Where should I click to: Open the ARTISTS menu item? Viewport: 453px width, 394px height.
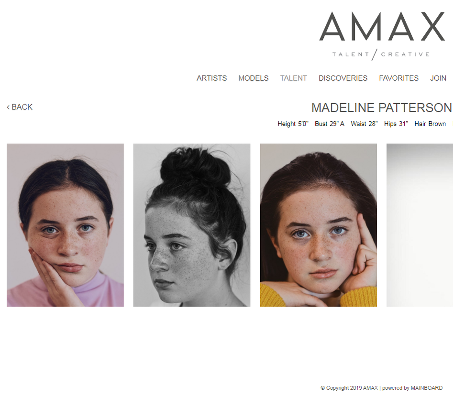point(212,78)
